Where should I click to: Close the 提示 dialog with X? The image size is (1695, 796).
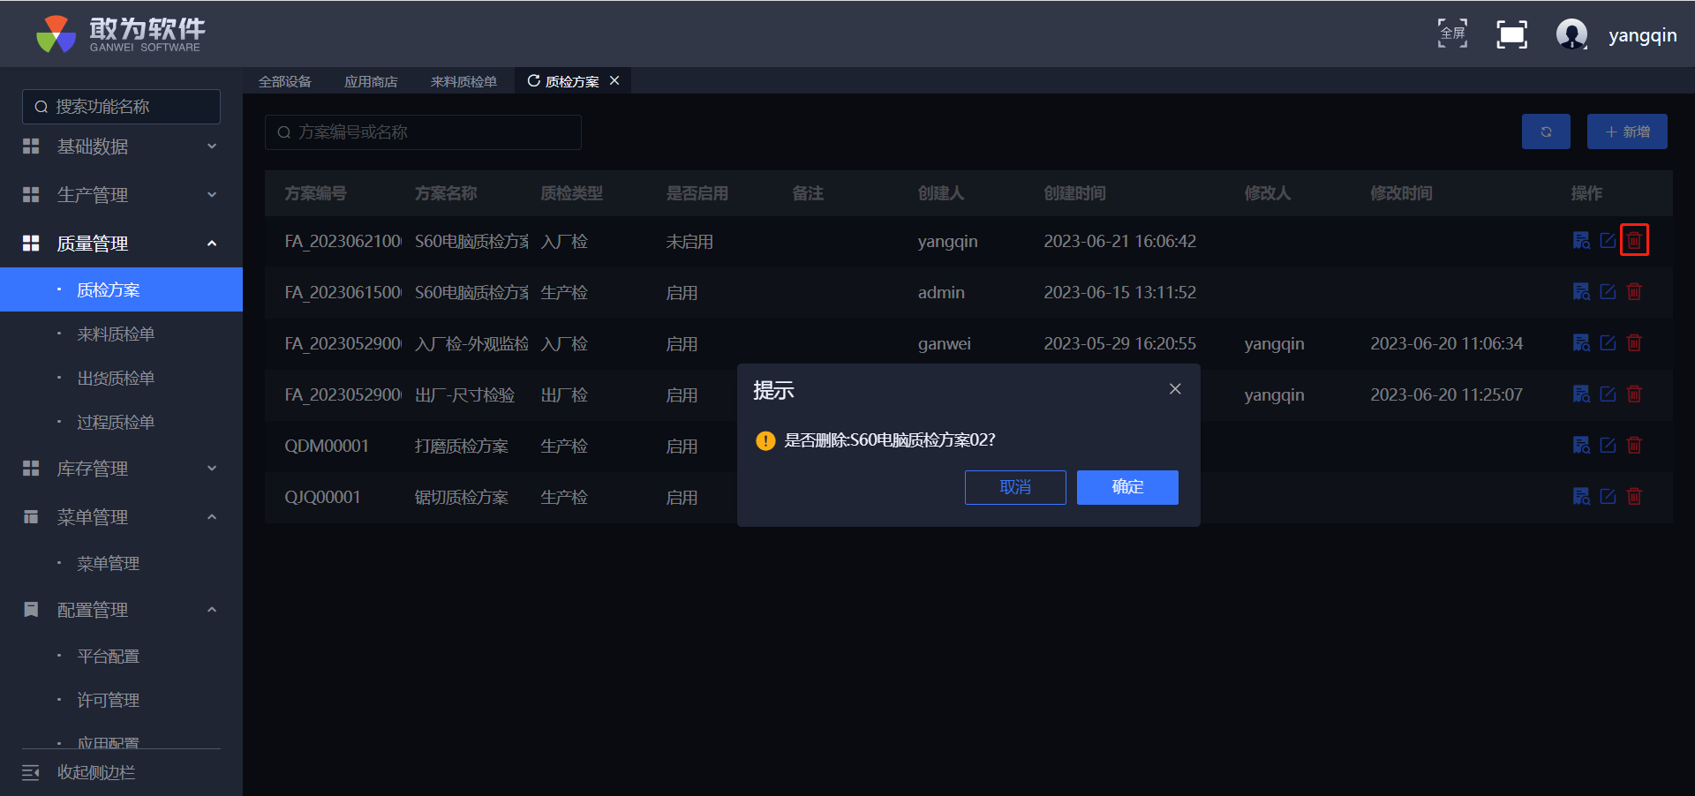point(1175,389)
